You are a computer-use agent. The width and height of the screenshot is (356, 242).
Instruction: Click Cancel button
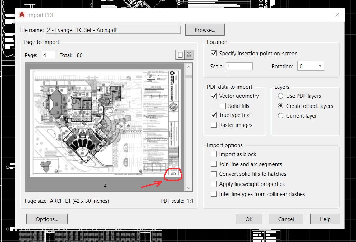coord(286,219)
